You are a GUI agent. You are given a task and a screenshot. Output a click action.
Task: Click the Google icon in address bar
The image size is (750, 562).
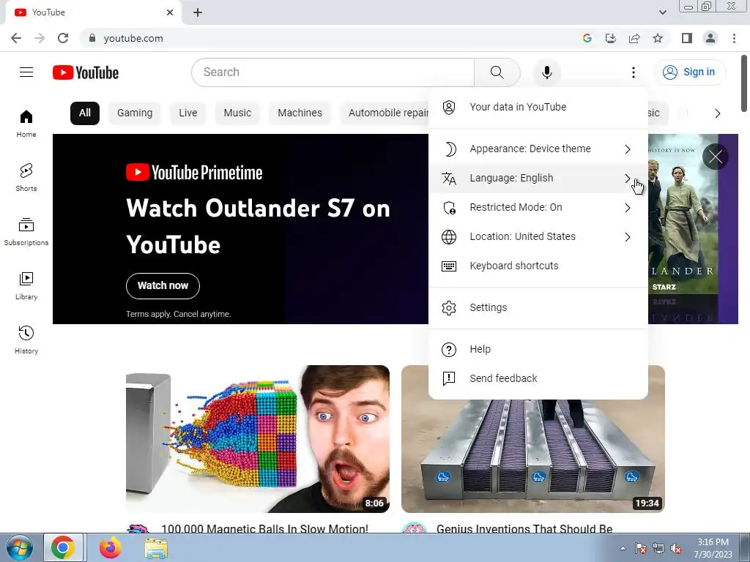pos(587,38)
